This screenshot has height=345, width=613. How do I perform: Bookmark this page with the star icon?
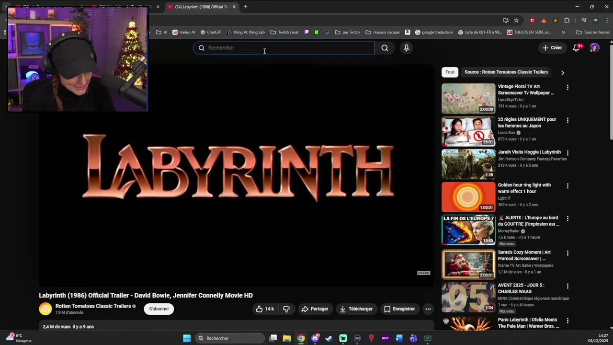(x=516, y=20)
